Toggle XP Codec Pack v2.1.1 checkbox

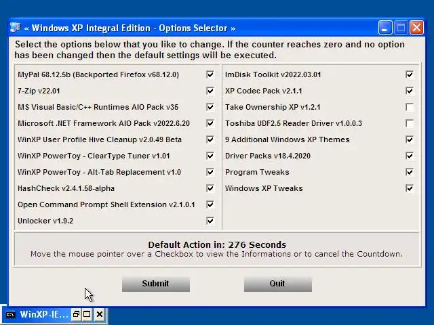point(410,91)
